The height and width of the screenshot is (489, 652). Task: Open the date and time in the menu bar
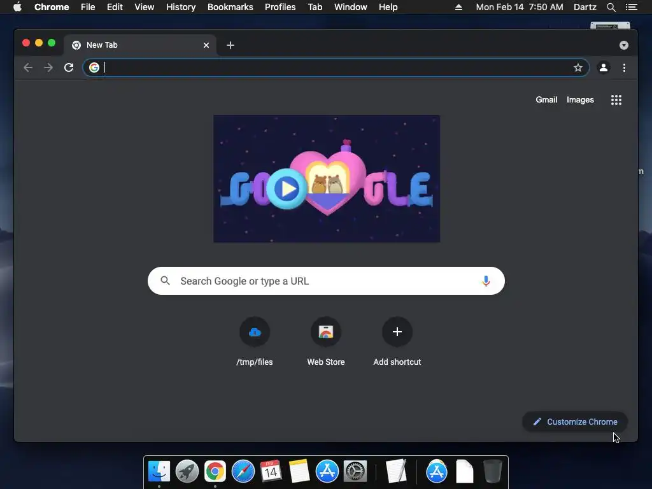520,7
